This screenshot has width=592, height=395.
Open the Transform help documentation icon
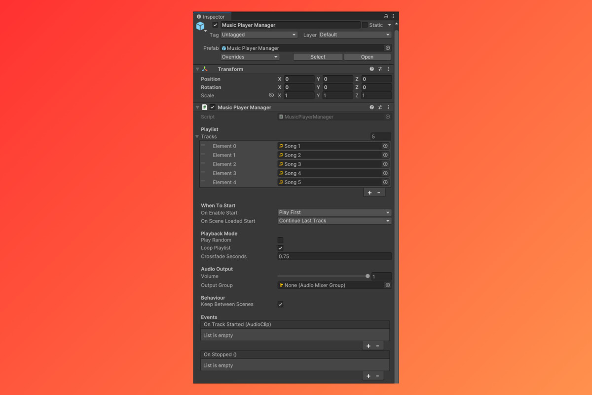(x=371, y=69)
